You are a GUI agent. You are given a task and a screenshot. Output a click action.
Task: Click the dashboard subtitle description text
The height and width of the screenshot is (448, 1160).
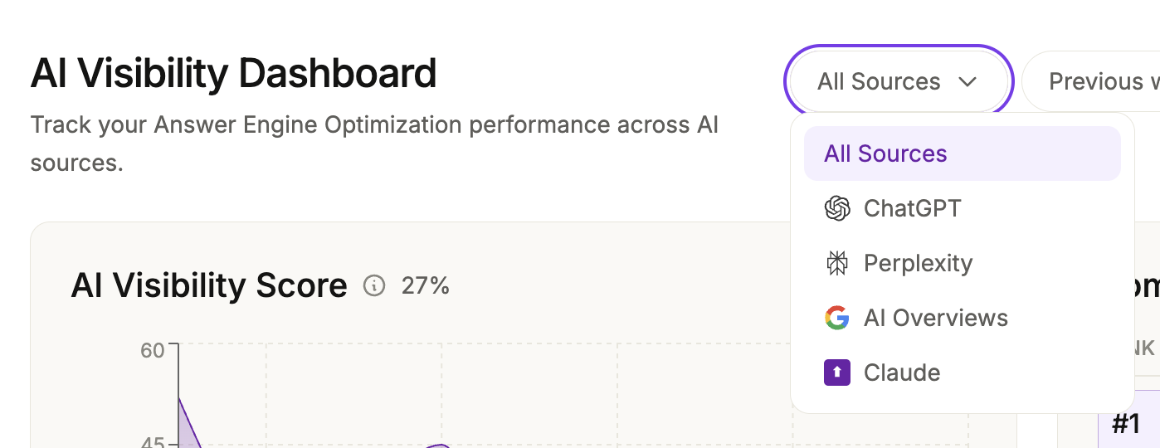pos(374,144)
